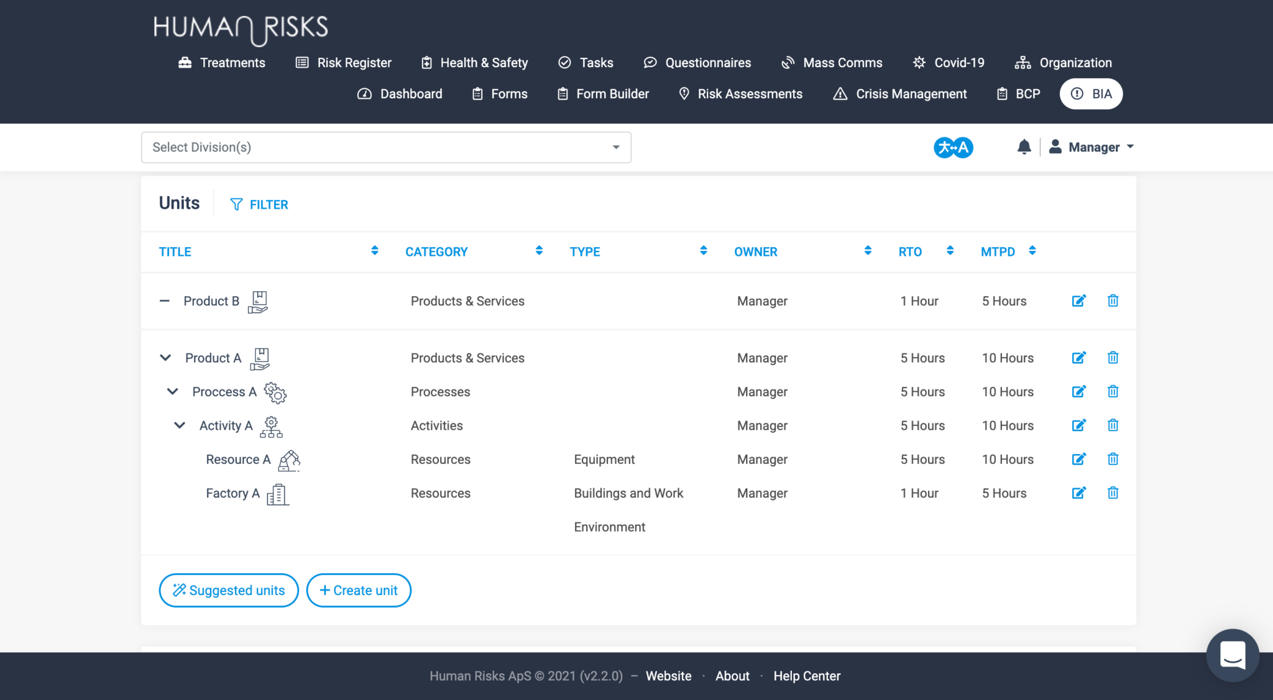Click the language translation icon
This screenshot has width=1273, height=700.
point(953,147)
